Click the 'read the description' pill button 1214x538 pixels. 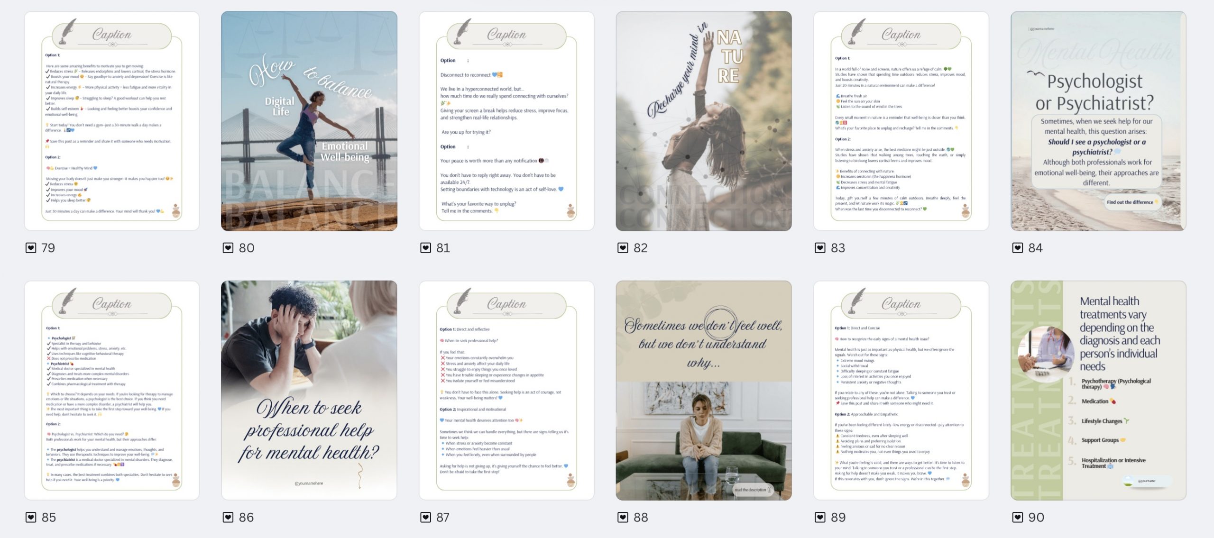coord(753,490)
